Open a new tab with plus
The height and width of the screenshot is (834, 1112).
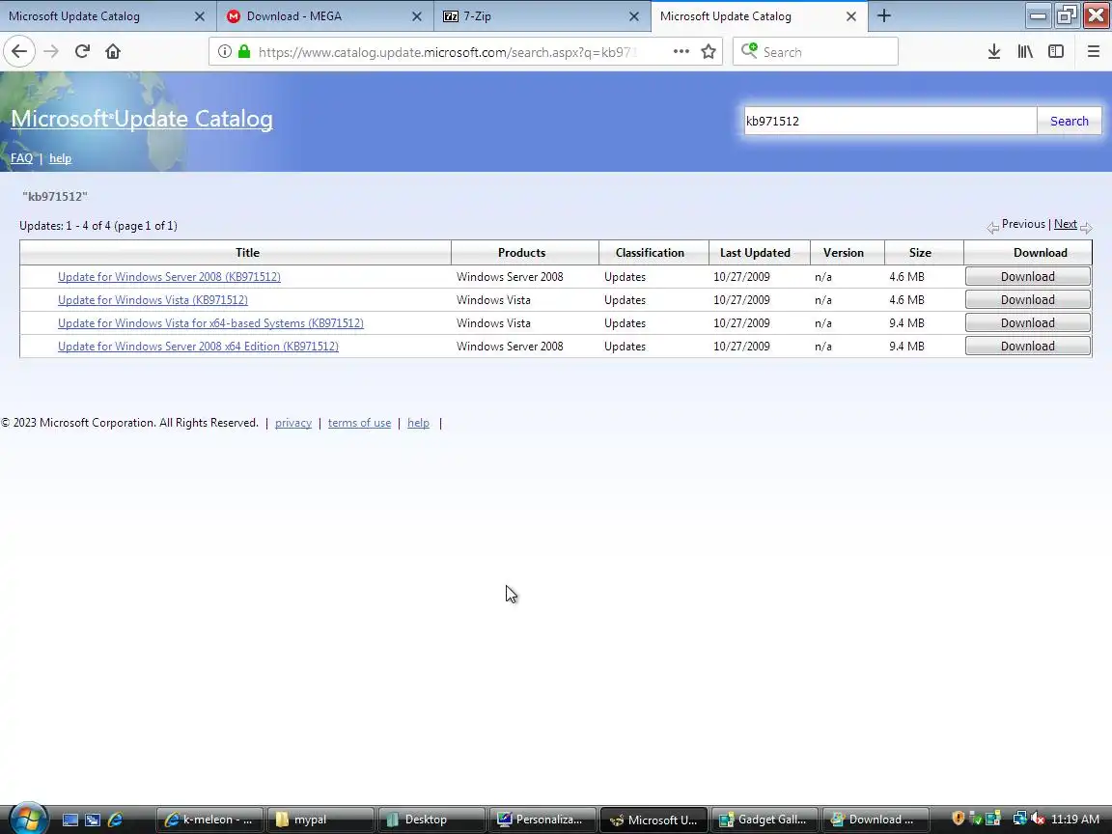tap(883, 15)
